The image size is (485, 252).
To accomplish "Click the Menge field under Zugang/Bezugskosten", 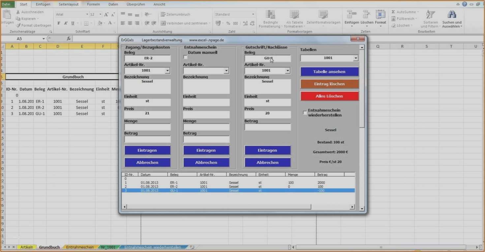I will point(147,127).
